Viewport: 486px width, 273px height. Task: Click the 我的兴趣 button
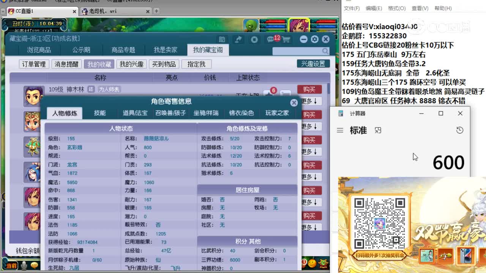(131, 64)
